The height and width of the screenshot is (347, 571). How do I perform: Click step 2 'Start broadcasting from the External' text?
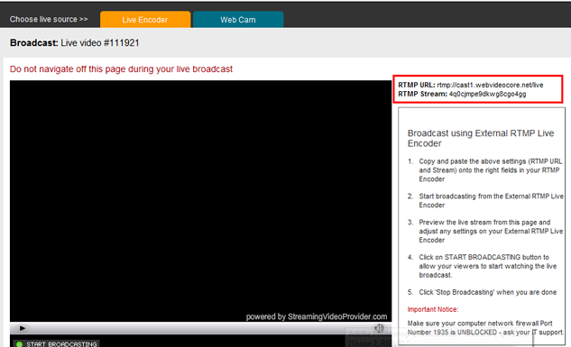pyautogui.click(x=491, y=200)
